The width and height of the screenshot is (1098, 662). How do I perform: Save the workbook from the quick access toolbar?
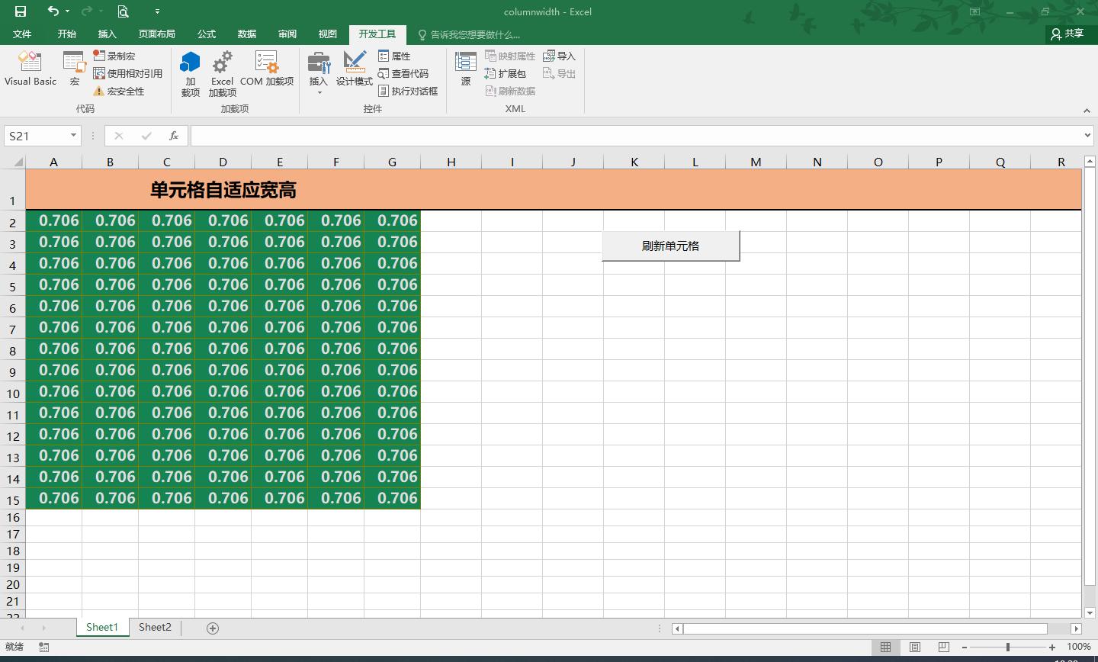click(x=21, y=11)
